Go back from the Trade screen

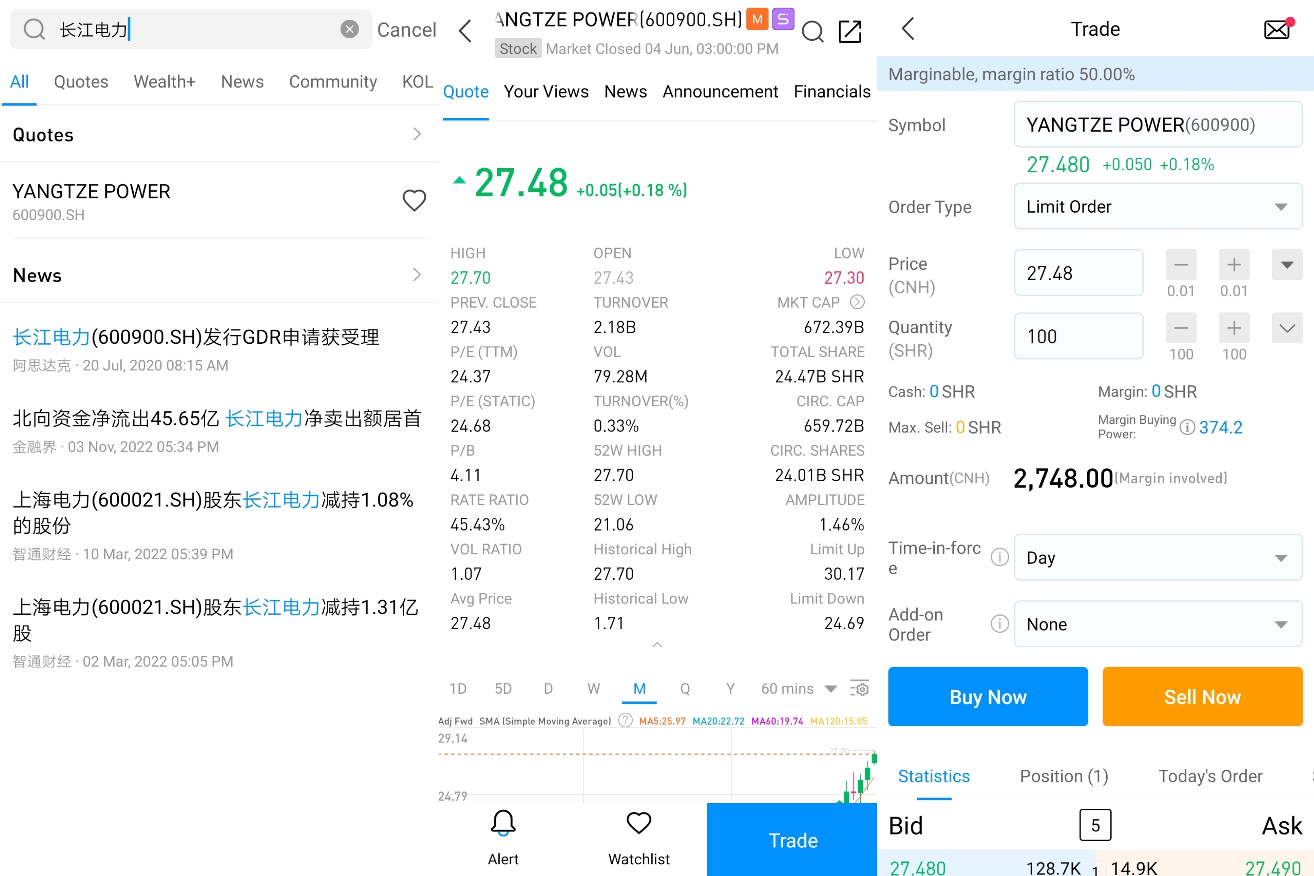908,29
